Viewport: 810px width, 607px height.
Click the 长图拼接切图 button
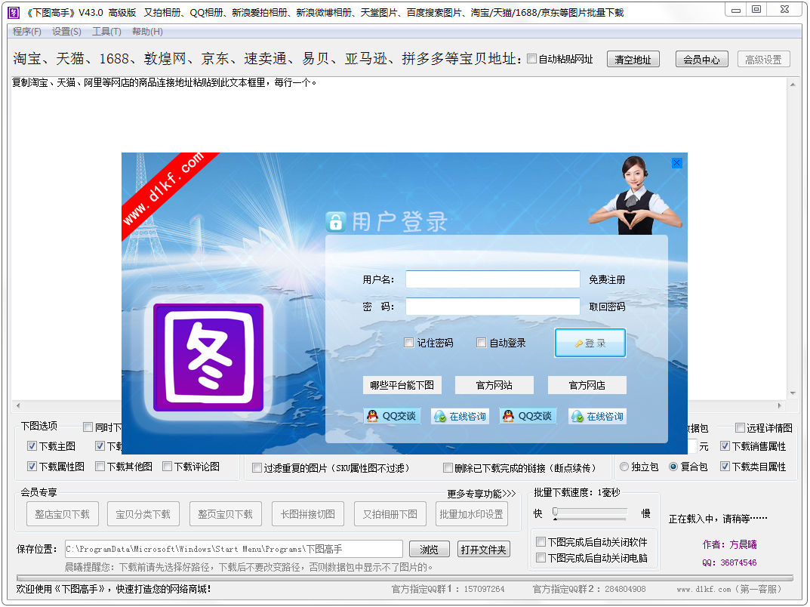308,514
